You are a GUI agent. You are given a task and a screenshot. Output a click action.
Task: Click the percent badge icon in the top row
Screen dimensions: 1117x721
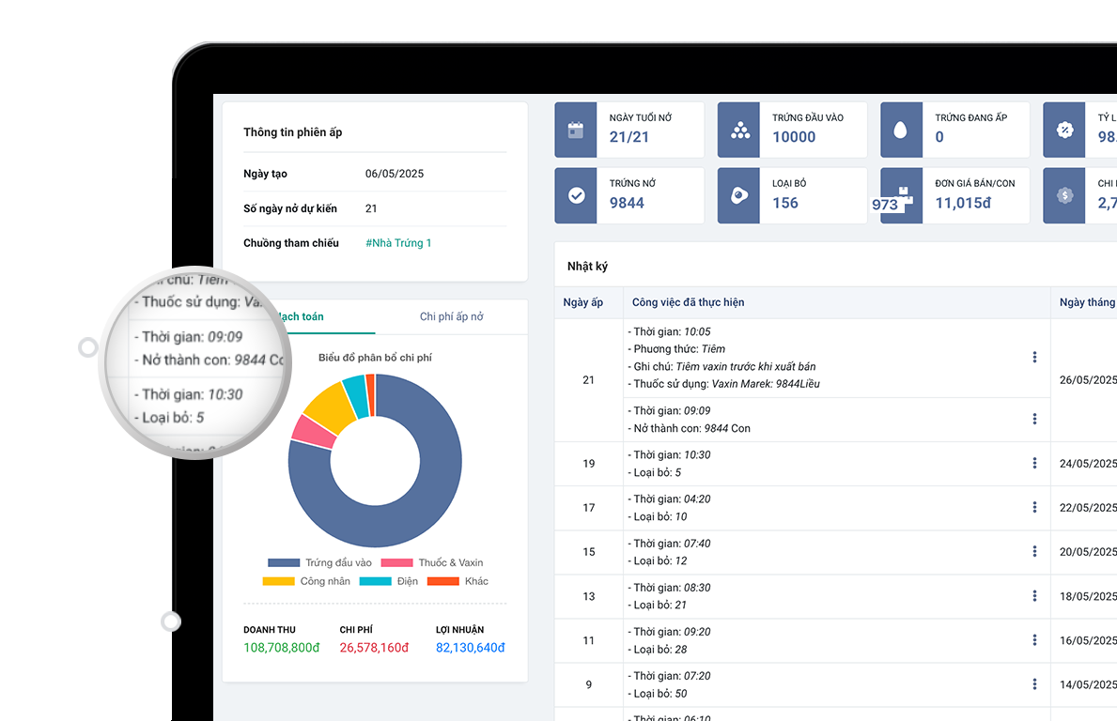(1064, 130)
